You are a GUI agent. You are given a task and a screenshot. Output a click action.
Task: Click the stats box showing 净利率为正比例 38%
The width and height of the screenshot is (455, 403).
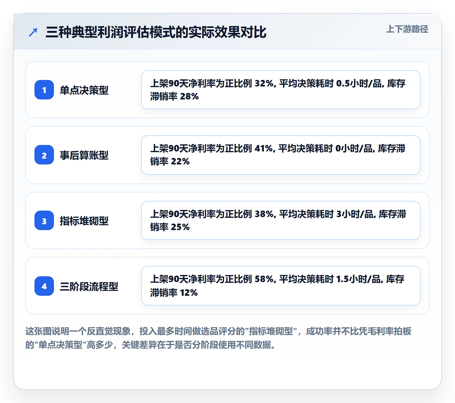281,220
